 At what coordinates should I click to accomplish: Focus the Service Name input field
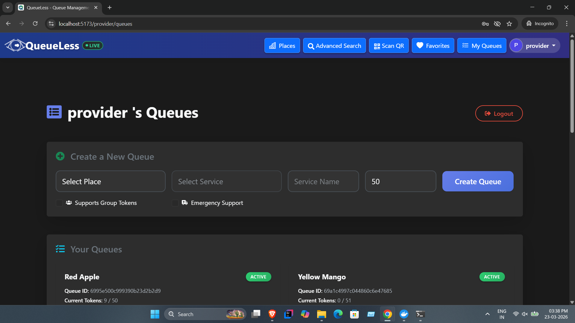pyautogui.click(x=323, y=181)
